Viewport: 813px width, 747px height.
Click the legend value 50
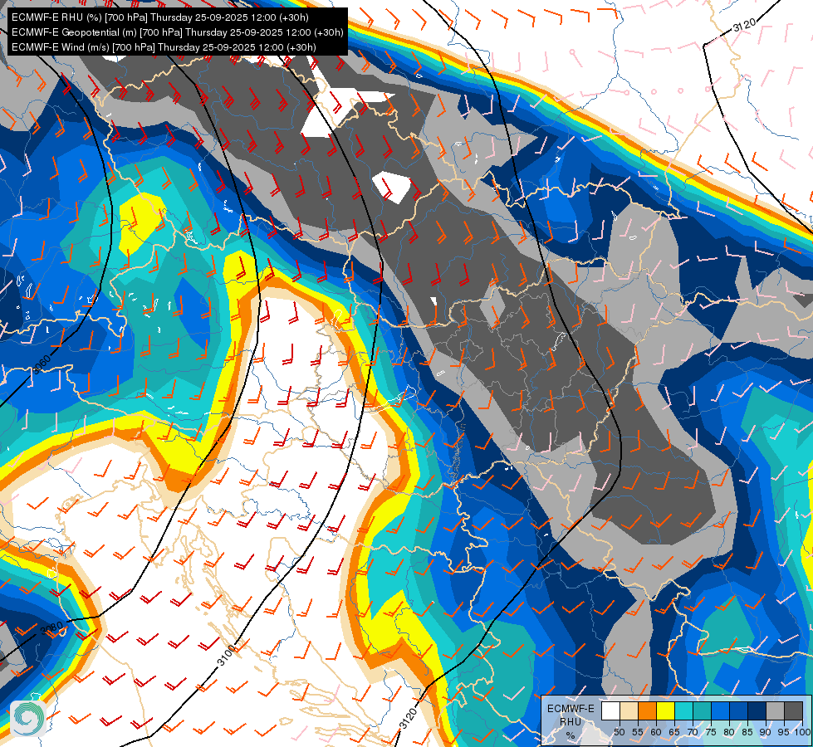[x=620, y=732]
